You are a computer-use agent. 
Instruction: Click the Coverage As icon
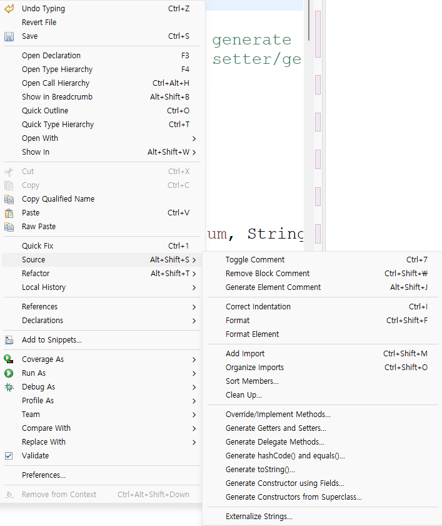(9, 359)
